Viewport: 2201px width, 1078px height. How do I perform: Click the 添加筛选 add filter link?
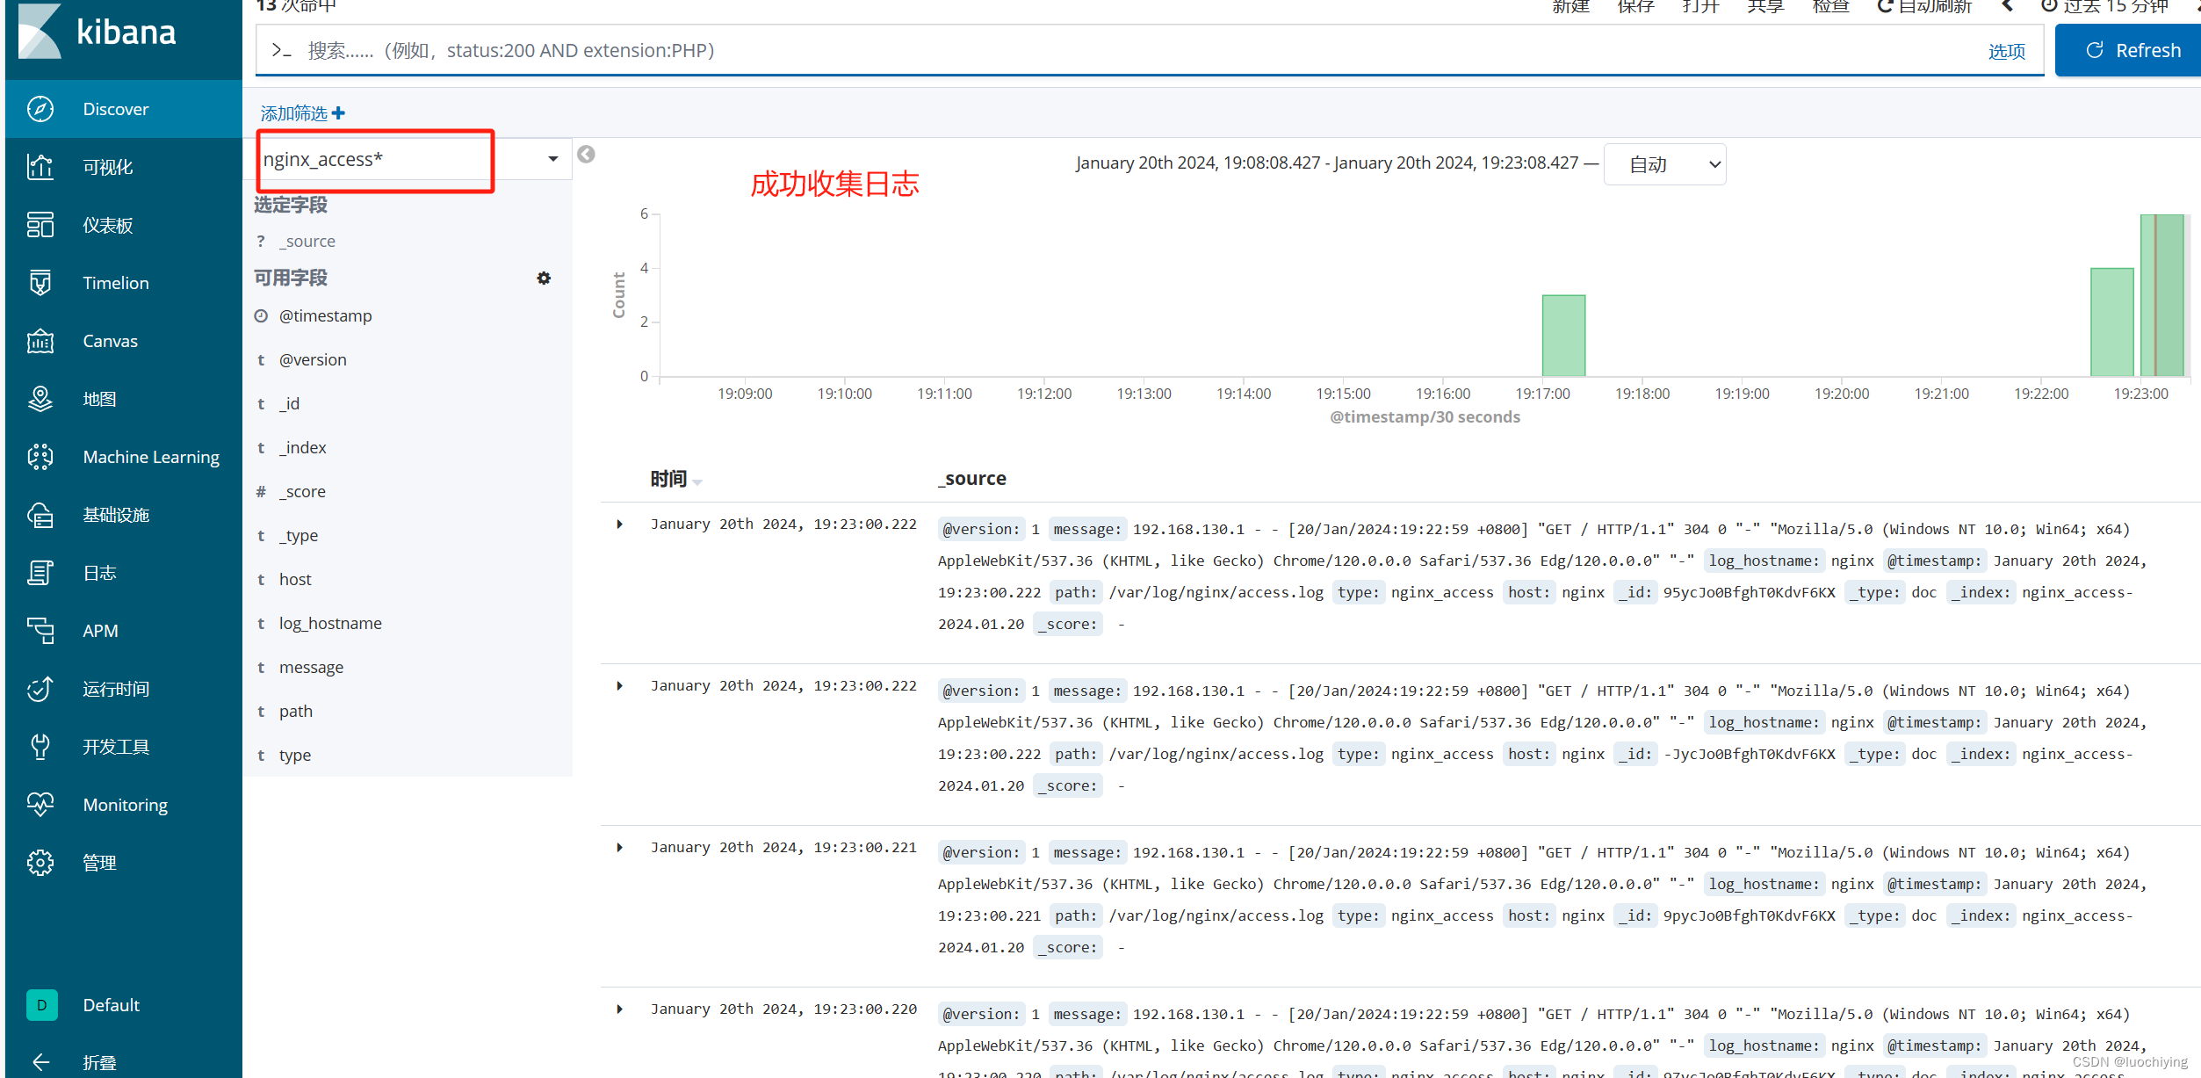click(x=302, y=113)
